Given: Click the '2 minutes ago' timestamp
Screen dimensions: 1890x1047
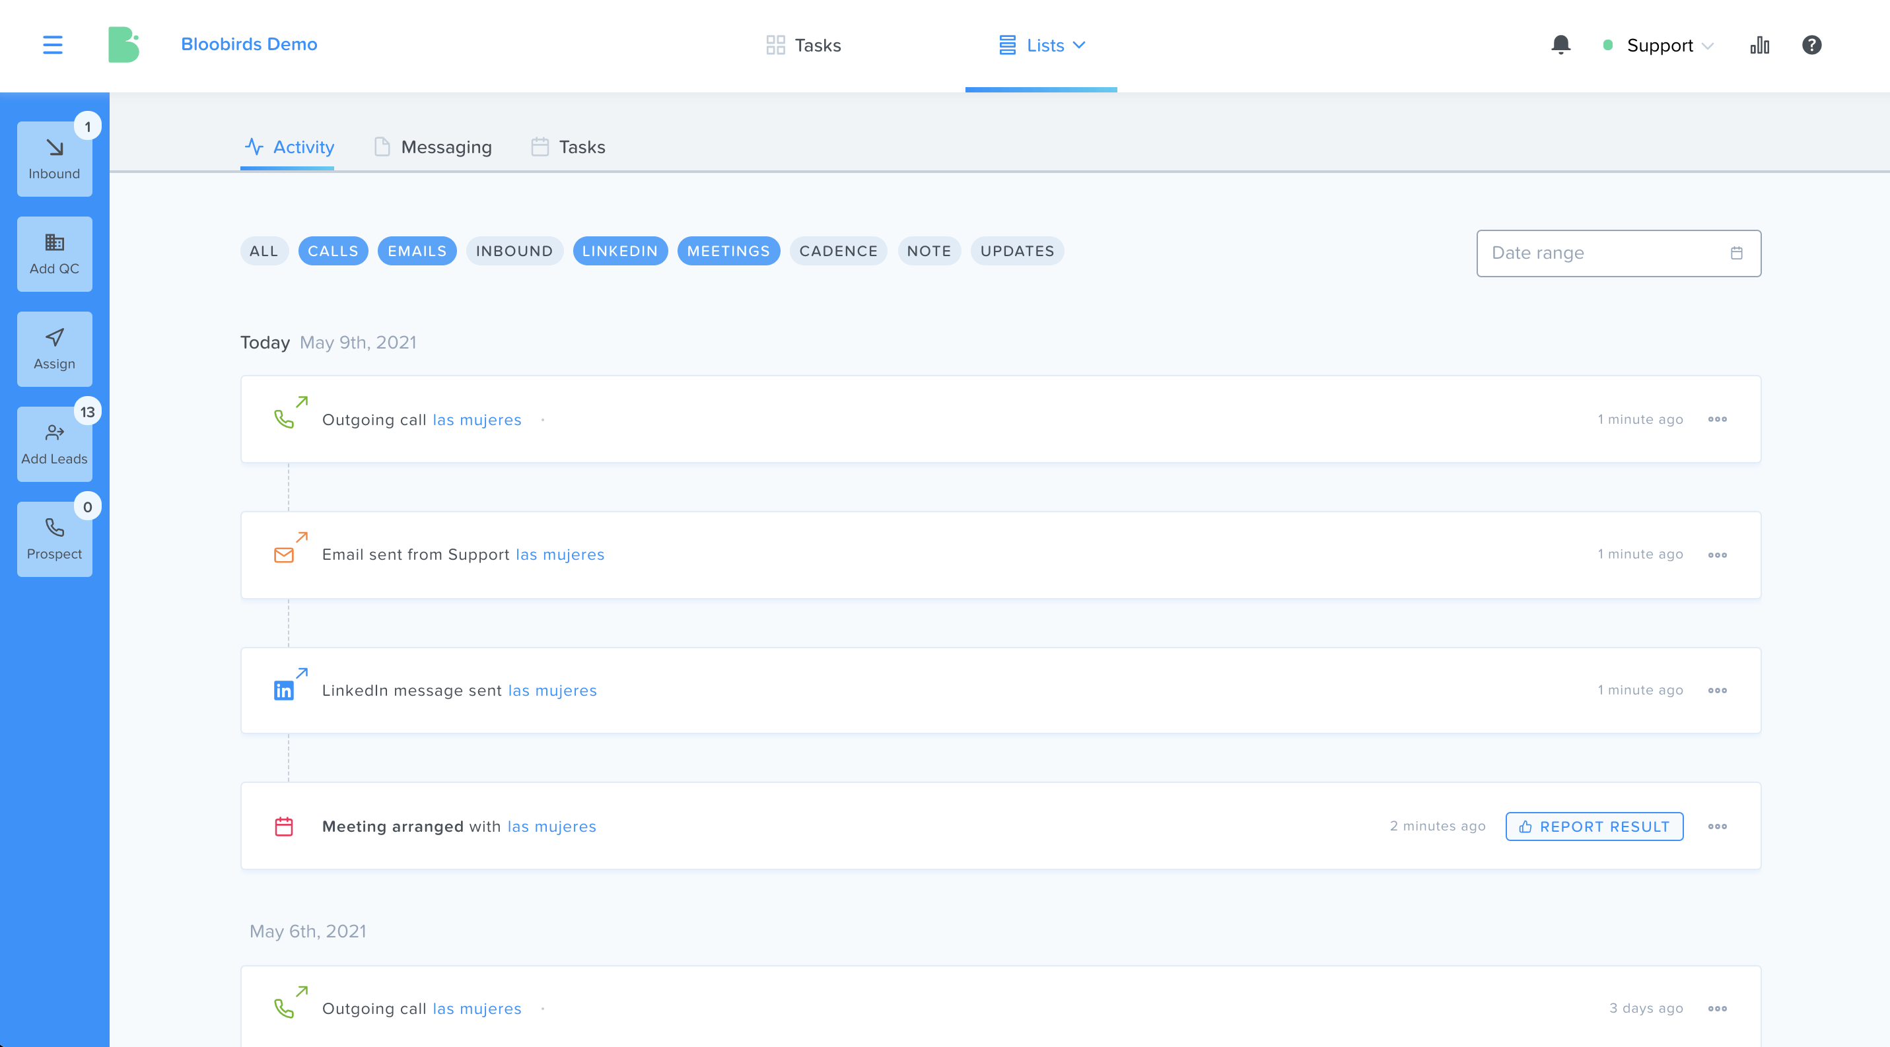Looking at the screenshot, I should (1437, 827).
